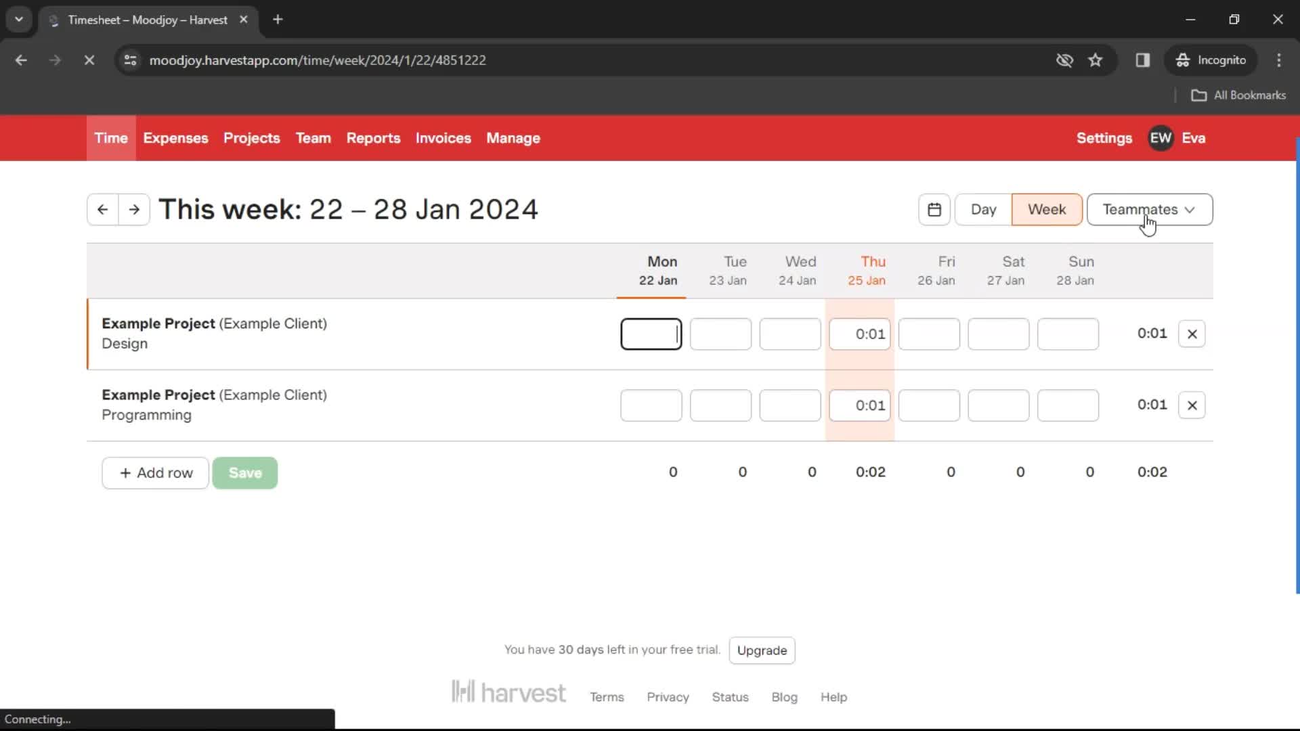Click Add row to insert entry
The width and height of the screenshot is (1300, 731).
(x=155, y=473)
